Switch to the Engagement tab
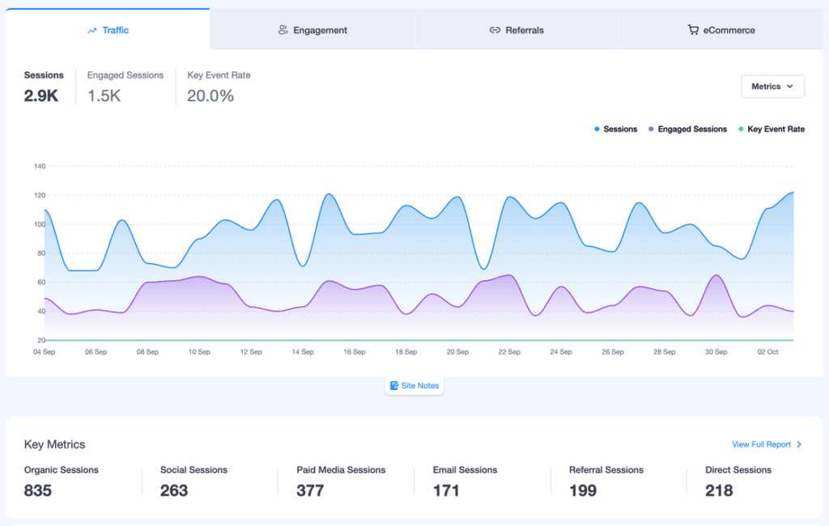The image size is (829, 526). point(312,30)
